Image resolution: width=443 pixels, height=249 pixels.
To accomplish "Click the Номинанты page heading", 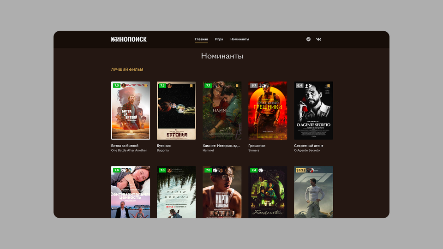I will tap(222, 56).
